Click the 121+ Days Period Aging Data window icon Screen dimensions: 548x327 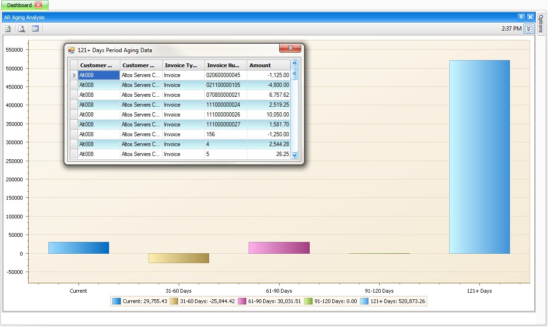pyautogui.click(x=71, y=50)
